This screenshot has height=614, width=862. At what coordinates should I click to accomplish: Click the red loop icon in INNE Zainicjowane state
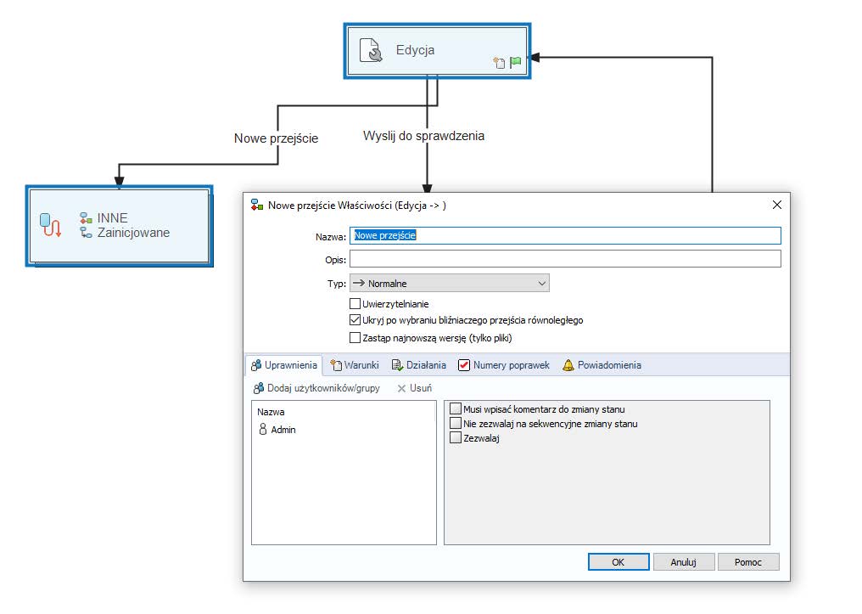click(x=50, y=227)
